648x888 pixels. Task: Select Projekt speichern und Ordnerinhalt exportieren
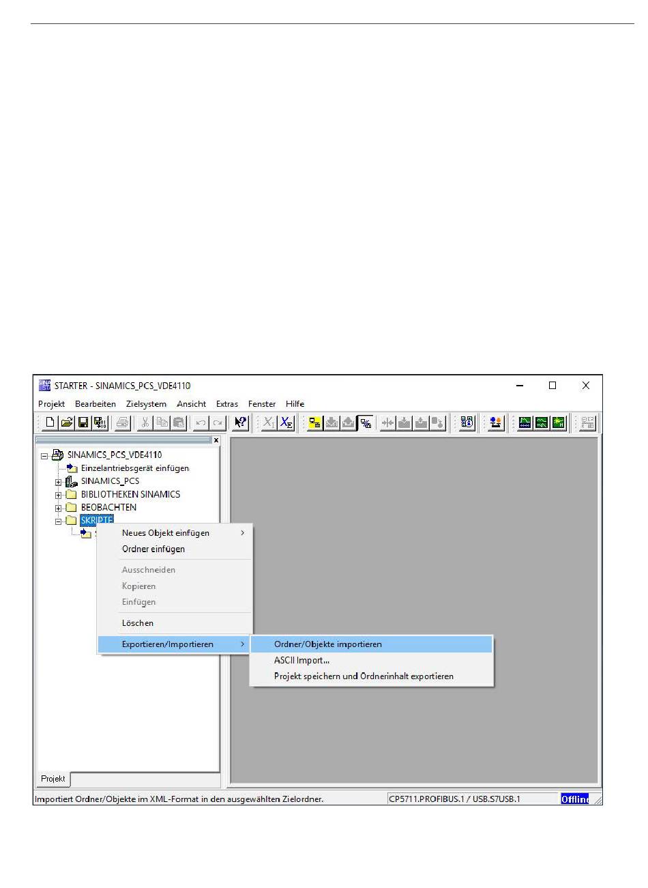pos(371,676)
